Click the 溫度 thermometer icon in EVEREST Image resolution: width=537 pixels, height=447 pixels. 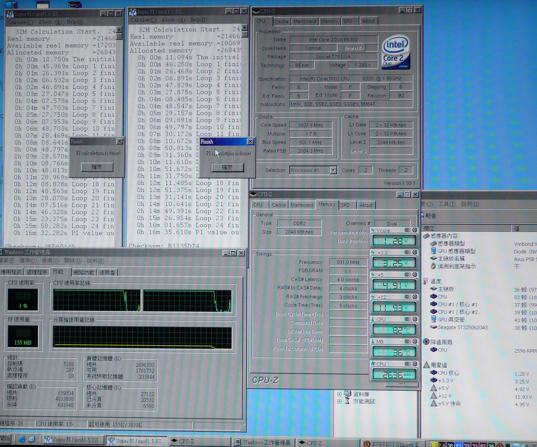click(x=426, y=281)
